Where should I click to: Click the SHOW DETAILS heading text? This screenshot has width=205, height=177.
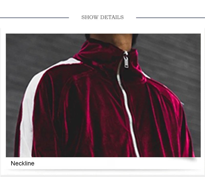point(102,17)
